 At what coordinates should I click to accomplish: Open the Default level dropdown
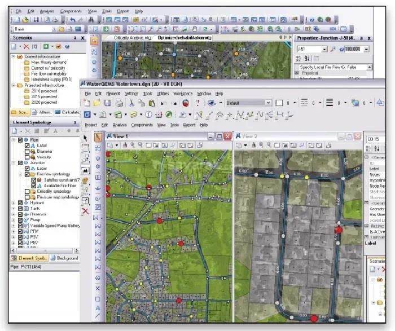(268, 103)
